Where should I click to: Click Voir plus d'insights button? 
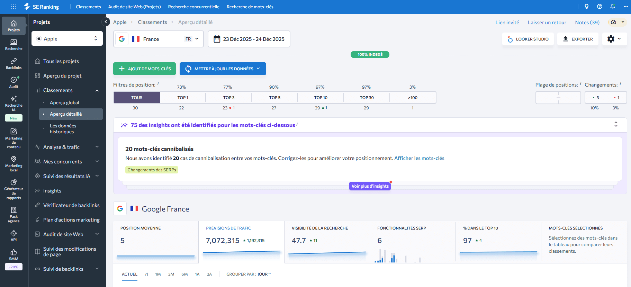point(370,186)
